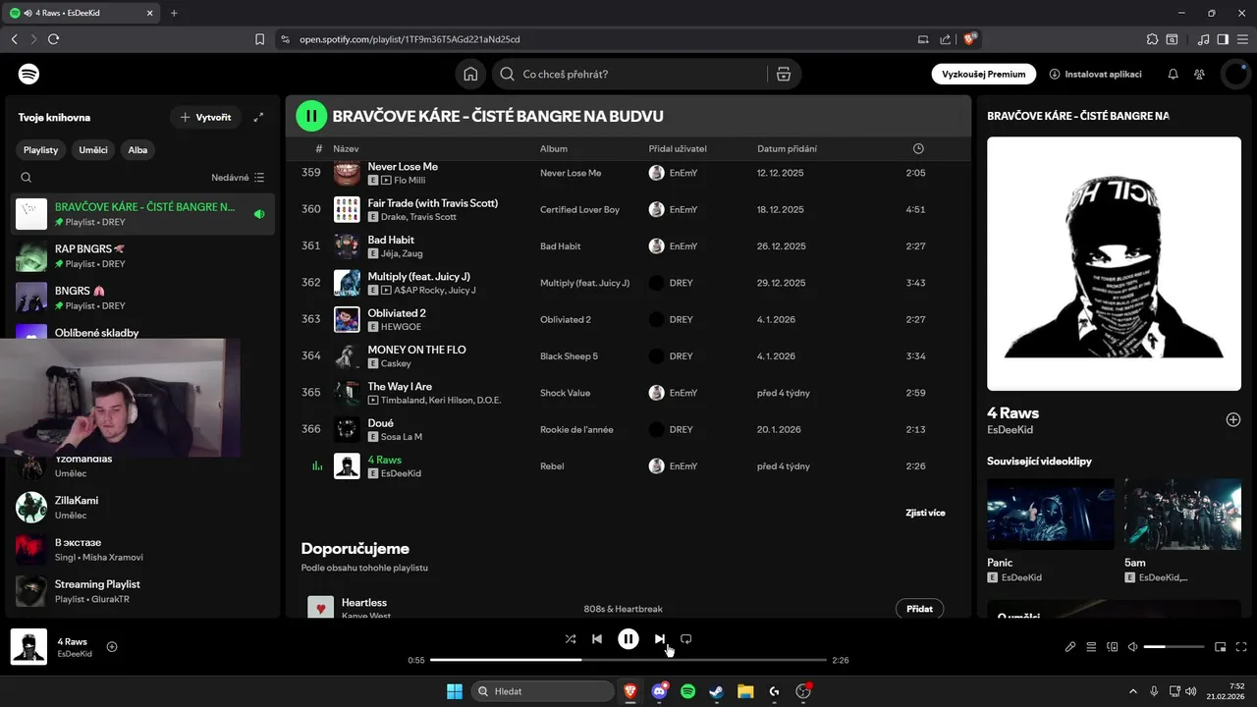Open BNGRS playlist in library
Image resolution: width=1257 pixels, height=707 pixels.
pos(142,298)
